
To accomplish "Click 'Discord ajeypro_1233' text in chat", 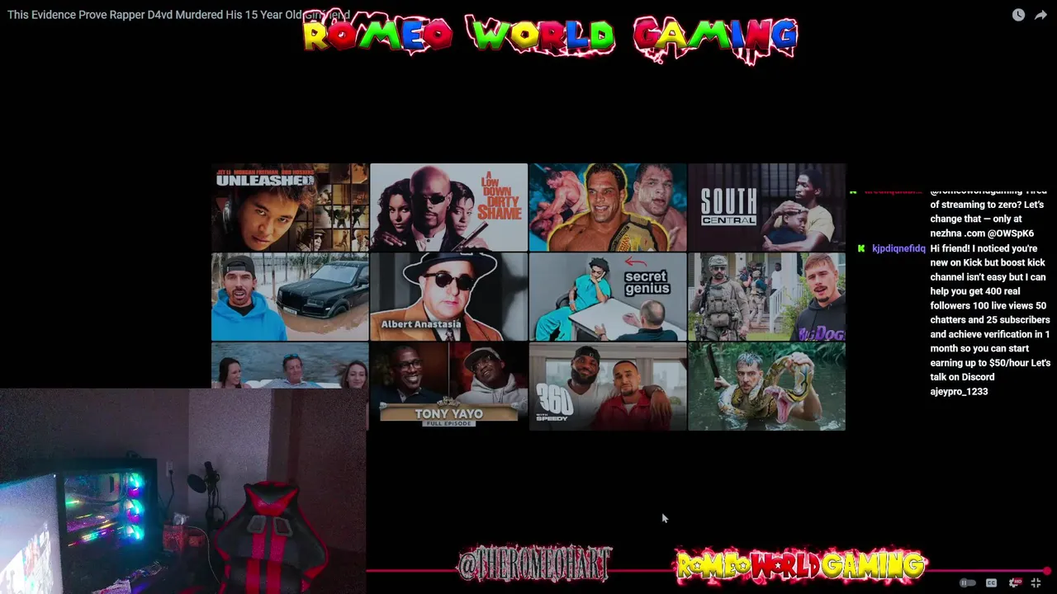I will click(x=964, y=384).
